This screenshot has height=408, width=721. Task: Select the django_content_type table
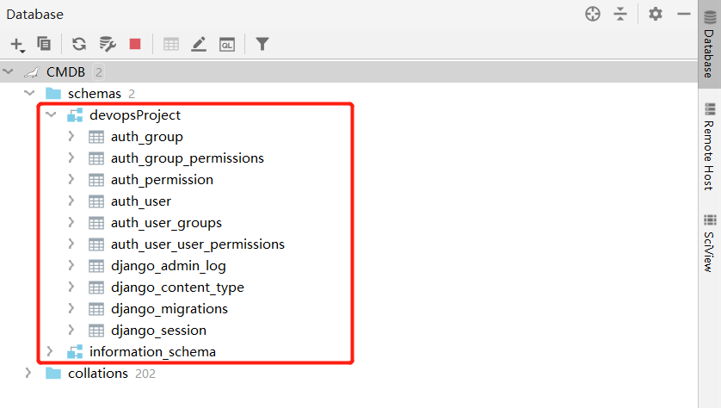pos(177,287)
